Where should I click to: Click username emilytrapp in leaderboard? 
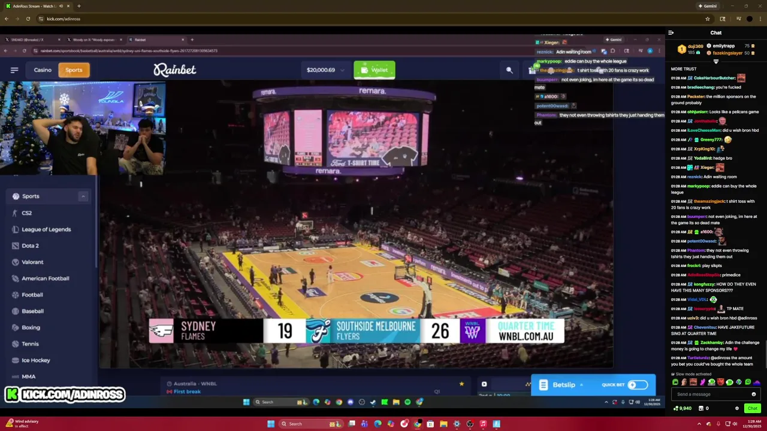tap(724, 46)
